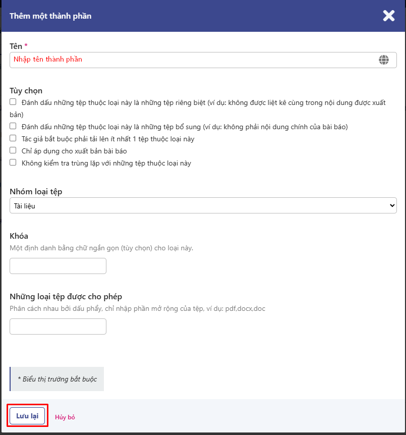Click the 'Nhập tên thành phần' name field
Viewport: 406px width, 435px height.
(x=192, y=60)
